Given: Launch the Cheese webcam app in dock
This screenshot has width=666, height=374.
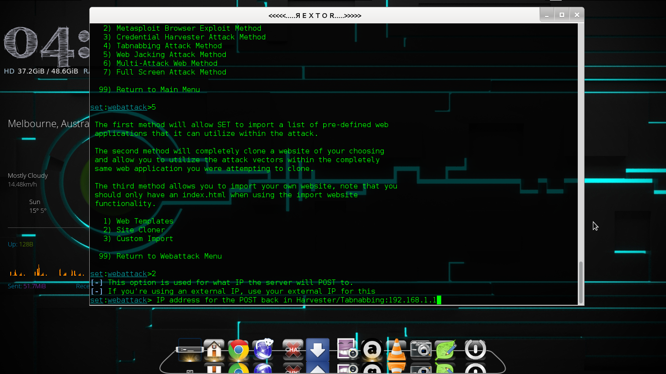Looking at the screenshot, I should point(348,350).
